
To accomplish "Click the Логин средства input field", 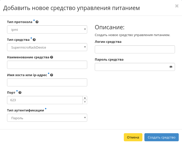I will (135, 49).
